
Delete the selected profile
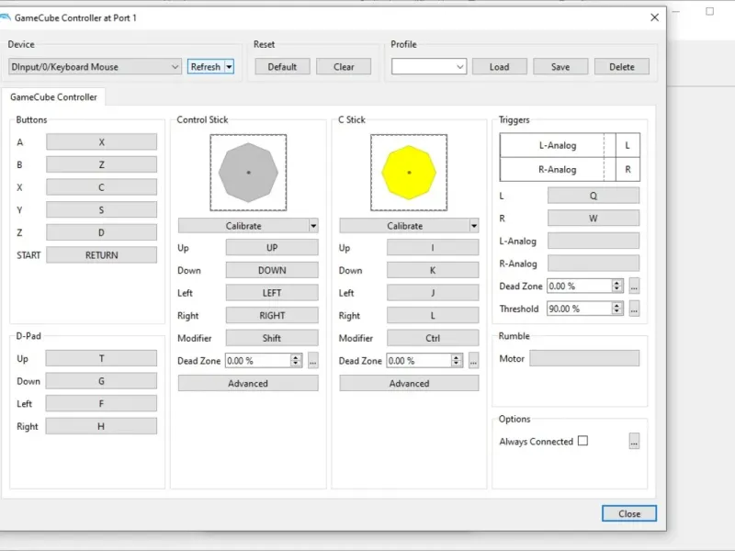pos(622,67)
